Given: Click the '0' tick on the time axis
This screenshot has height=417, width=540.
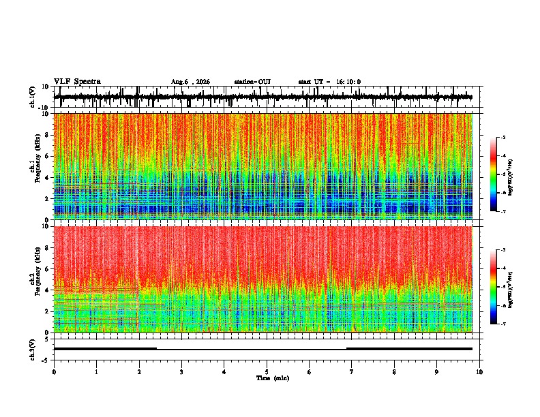Looking at the screenshot, I should [54, 372].
